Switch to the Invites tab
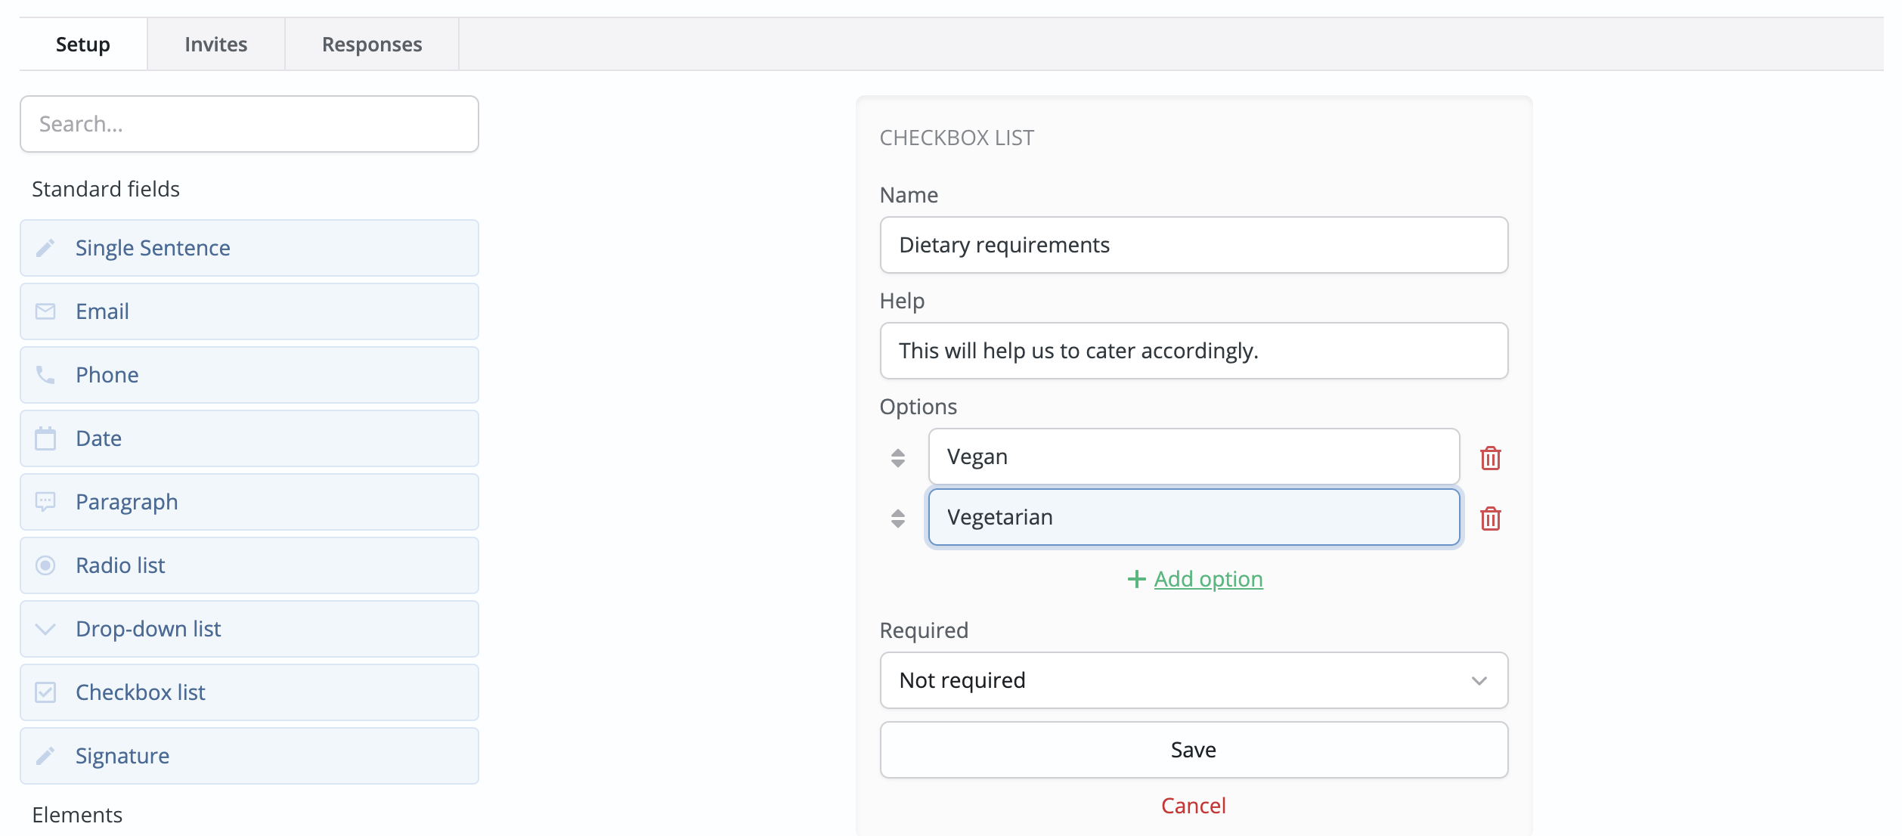Image resolution: width=1902 pixels, height=836 pixels. (x=215, y=44)
